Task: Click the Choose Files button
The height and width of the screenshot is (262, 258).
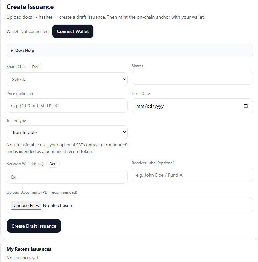Action: (x=26, y=205)
